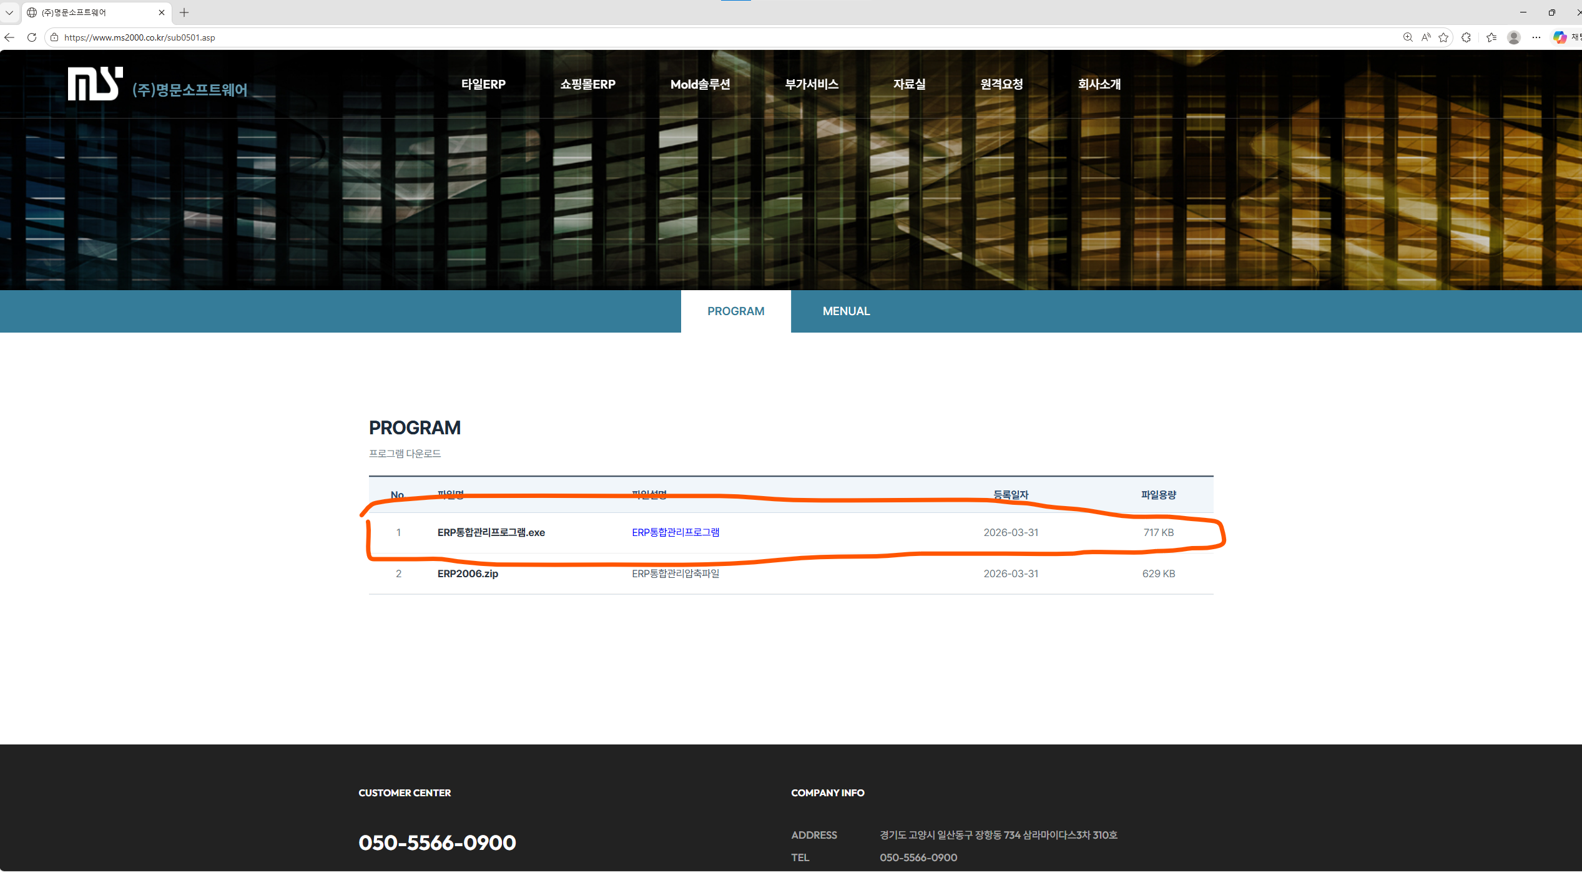Click the PROGRAM page heading
The width and height of the screenshot is (1582, 873).
coord(415,428)
